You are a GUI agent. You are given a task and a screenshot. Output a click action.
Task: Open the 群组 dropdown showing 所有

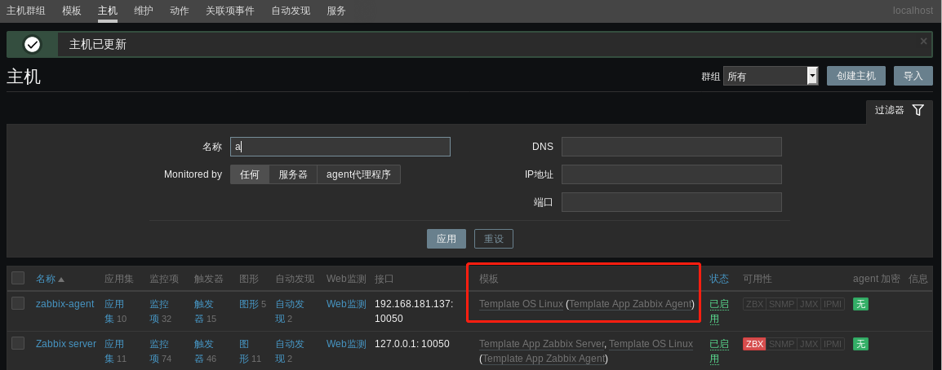coord(771,76)
